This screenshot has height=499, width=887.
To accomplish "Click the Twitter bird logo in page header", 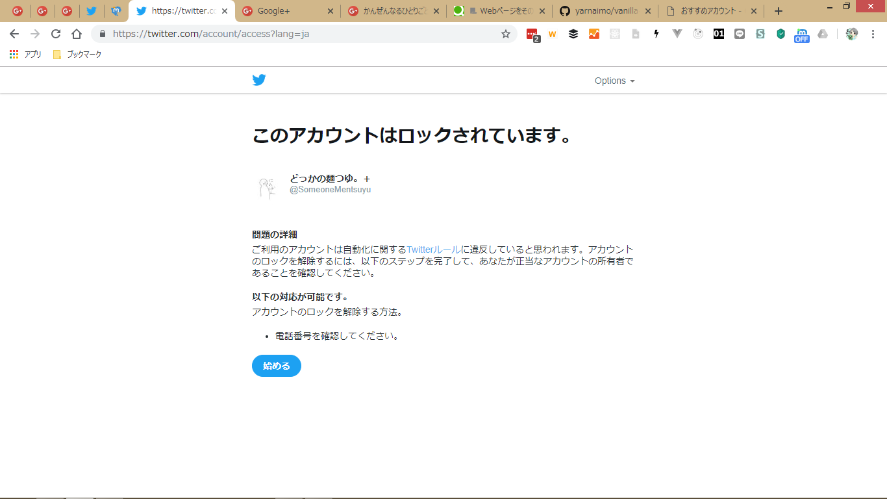I will [x=259, y=81].
